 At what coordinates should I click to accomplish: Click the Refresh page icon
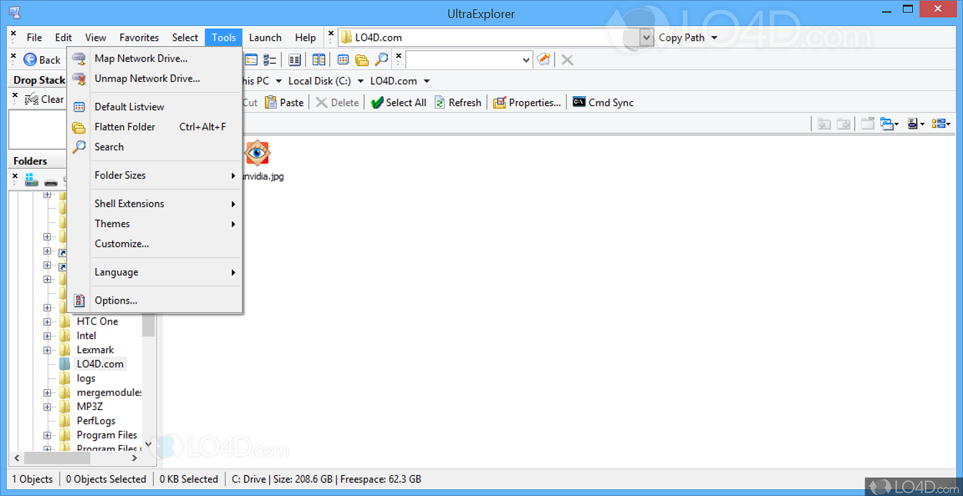(x=439, y=103)
